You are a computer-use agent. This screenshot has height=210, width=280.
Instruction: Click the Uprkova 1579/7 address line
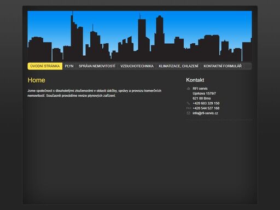(x=205, y=94)
